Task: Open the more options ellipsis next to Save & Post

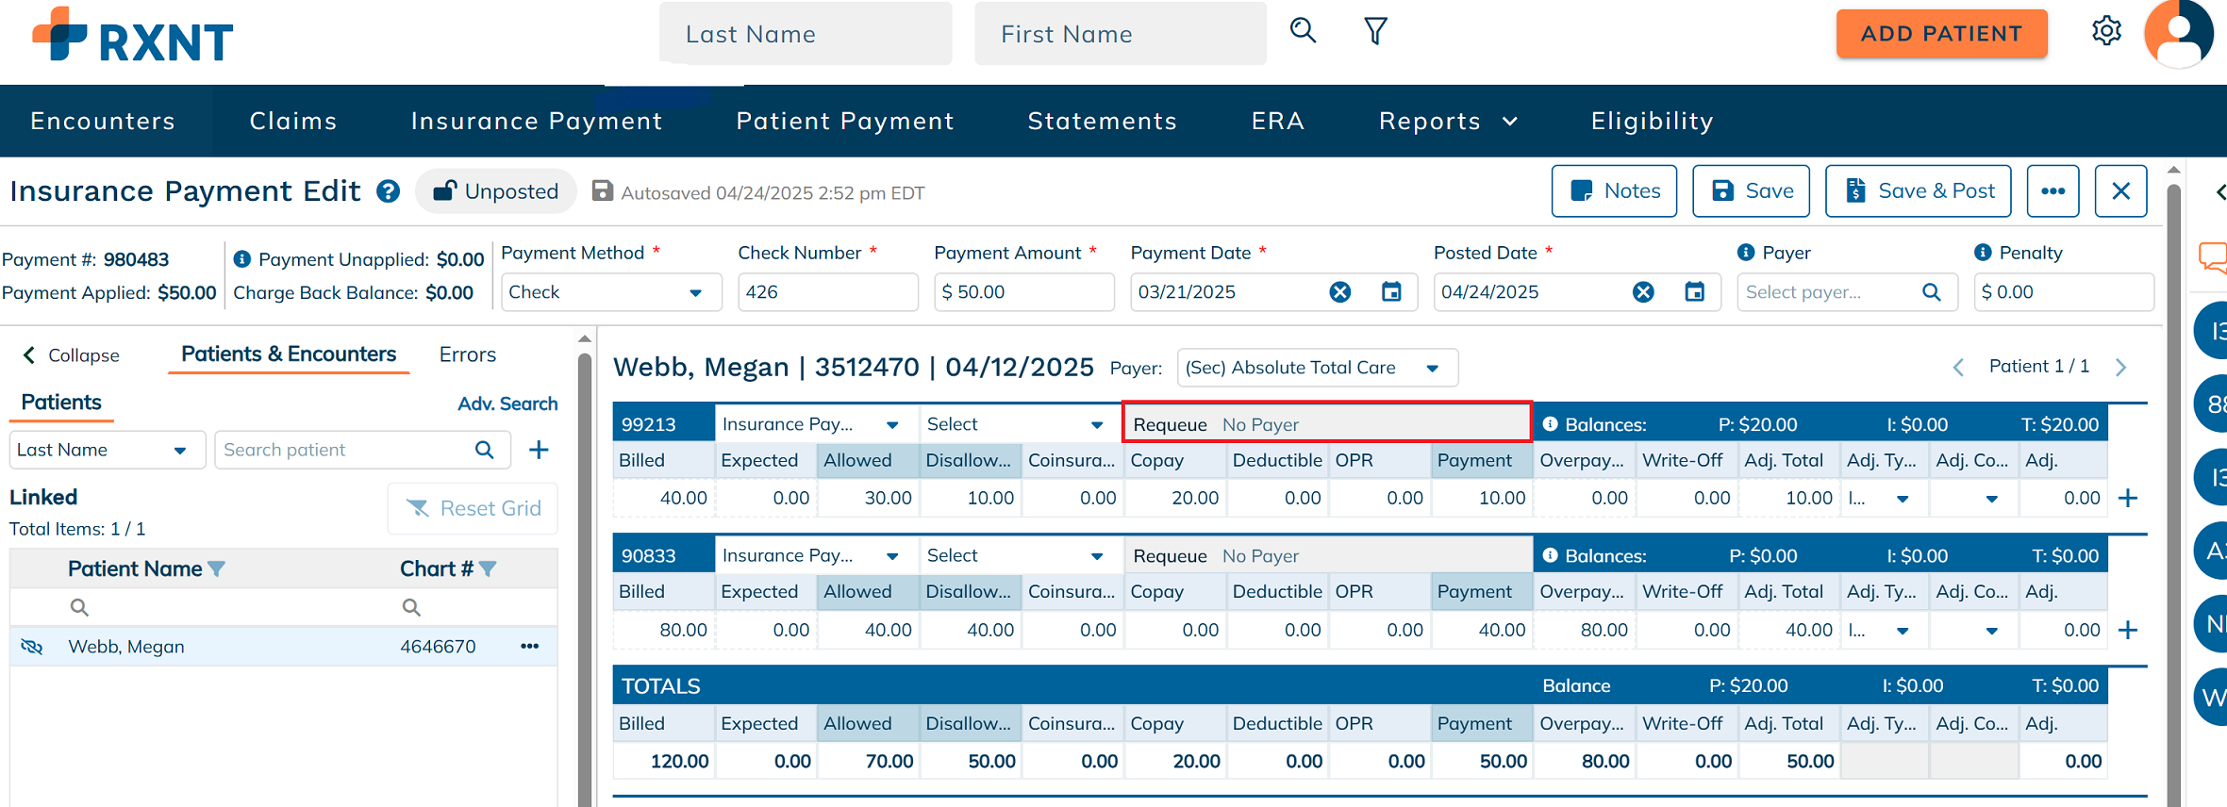Action: coord(2053,191)
